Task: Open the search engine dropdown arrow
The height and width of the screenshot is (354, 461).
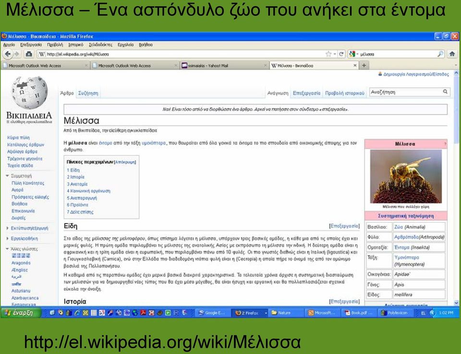Action: [357, 54]
